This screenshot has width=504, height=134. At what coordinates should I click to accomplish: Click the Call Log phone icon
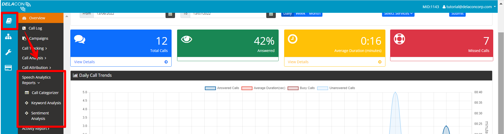pyautogui.click(x=24, y=28)
